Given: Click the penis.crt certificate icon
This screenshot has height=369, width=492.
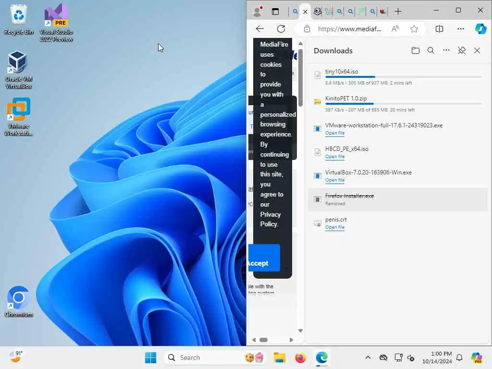Looking at the screenshot, I should [318, 223].
